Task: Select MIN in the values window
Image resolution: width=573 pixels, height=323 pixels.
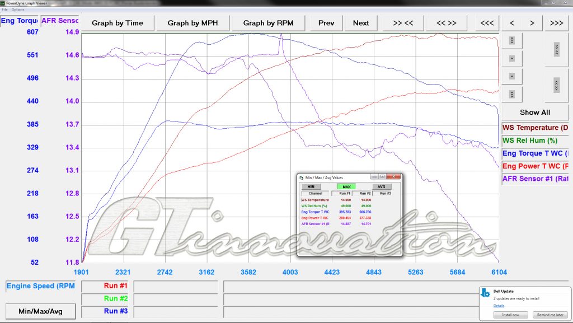Action: point(311,186)
